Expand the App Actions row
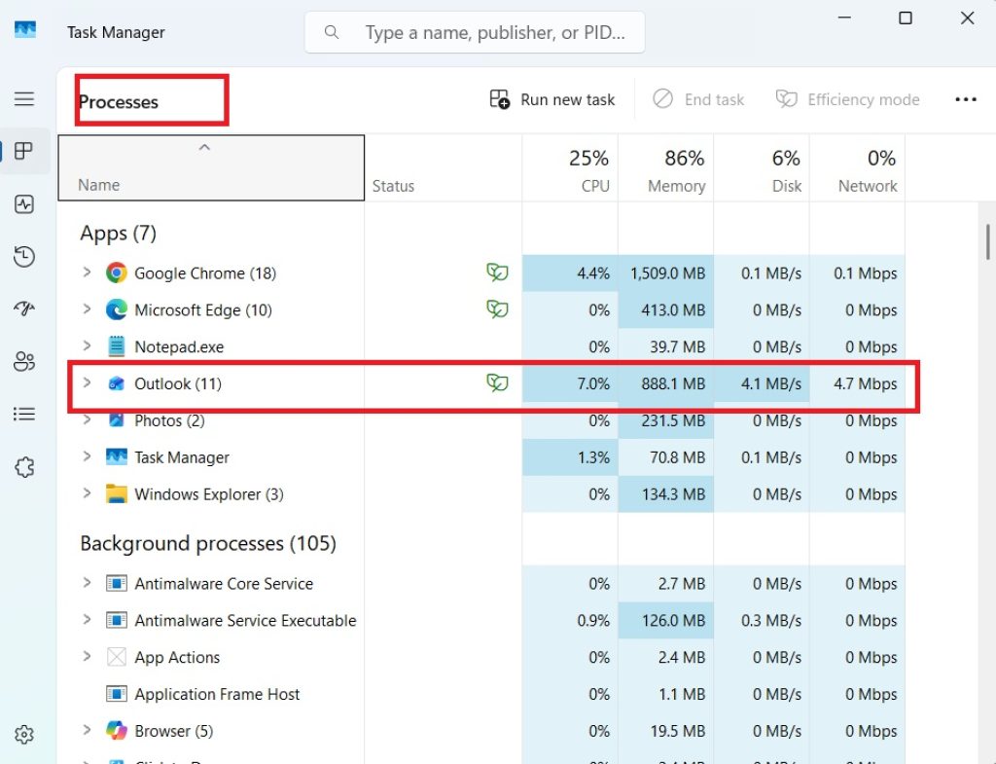Image resolution: width=996 pixels, height=764 pixels. pyautogui.click(x=87, y=657)
